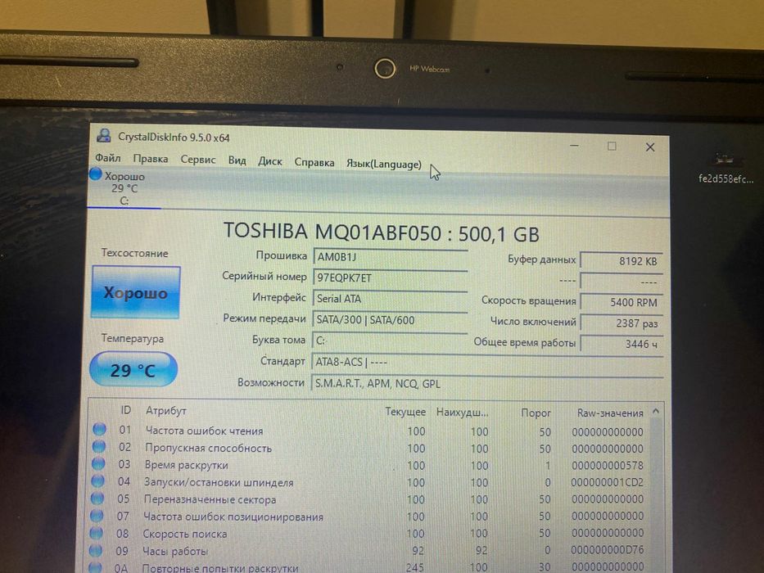Click the Текущее column header
764x573 pixels.
(405, 412)
